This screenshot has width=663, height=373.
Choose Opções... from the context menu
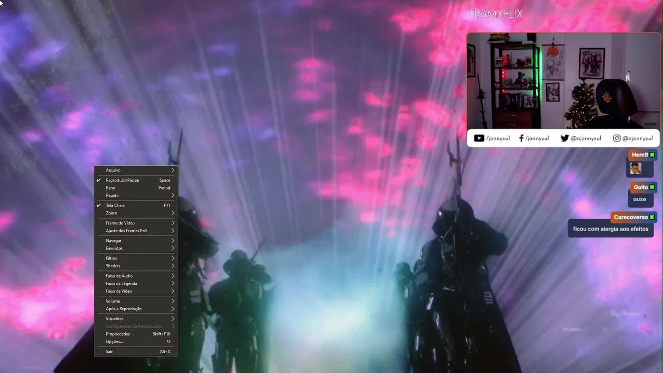[x=136, y=341]
